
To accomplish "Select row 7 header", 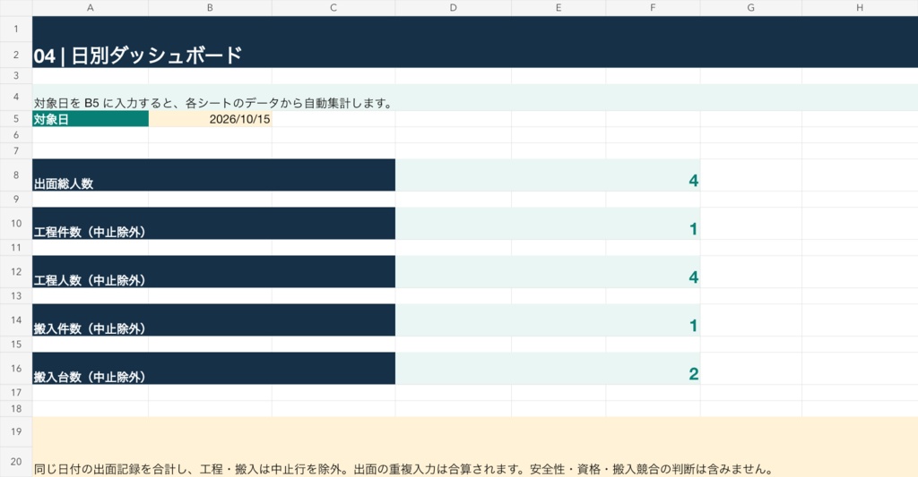I will [x=16, y=151].
